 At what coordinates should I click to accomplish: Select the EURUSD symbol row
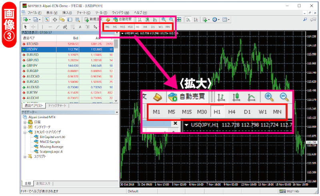(67, 55)
